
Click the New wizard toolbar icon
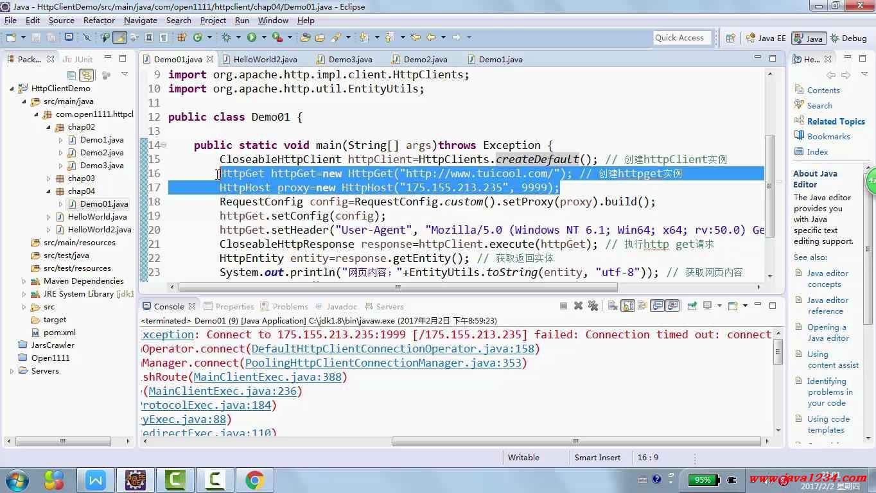[x=11, y=38]
